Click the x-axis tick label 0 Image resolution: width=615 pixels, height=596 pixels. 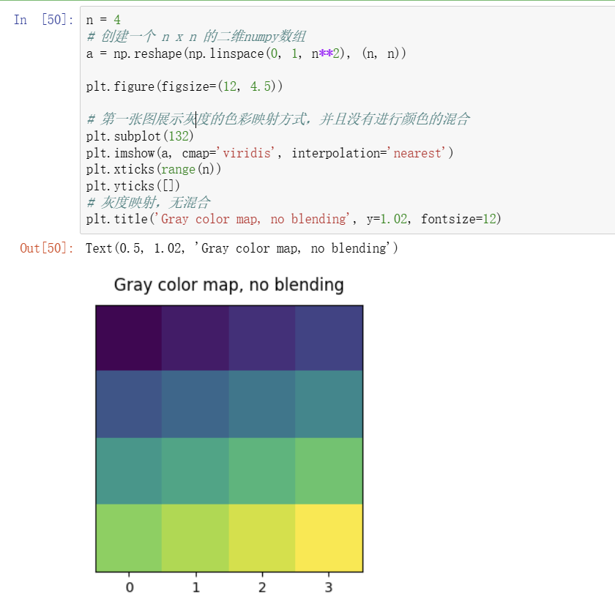coord(130,587)
